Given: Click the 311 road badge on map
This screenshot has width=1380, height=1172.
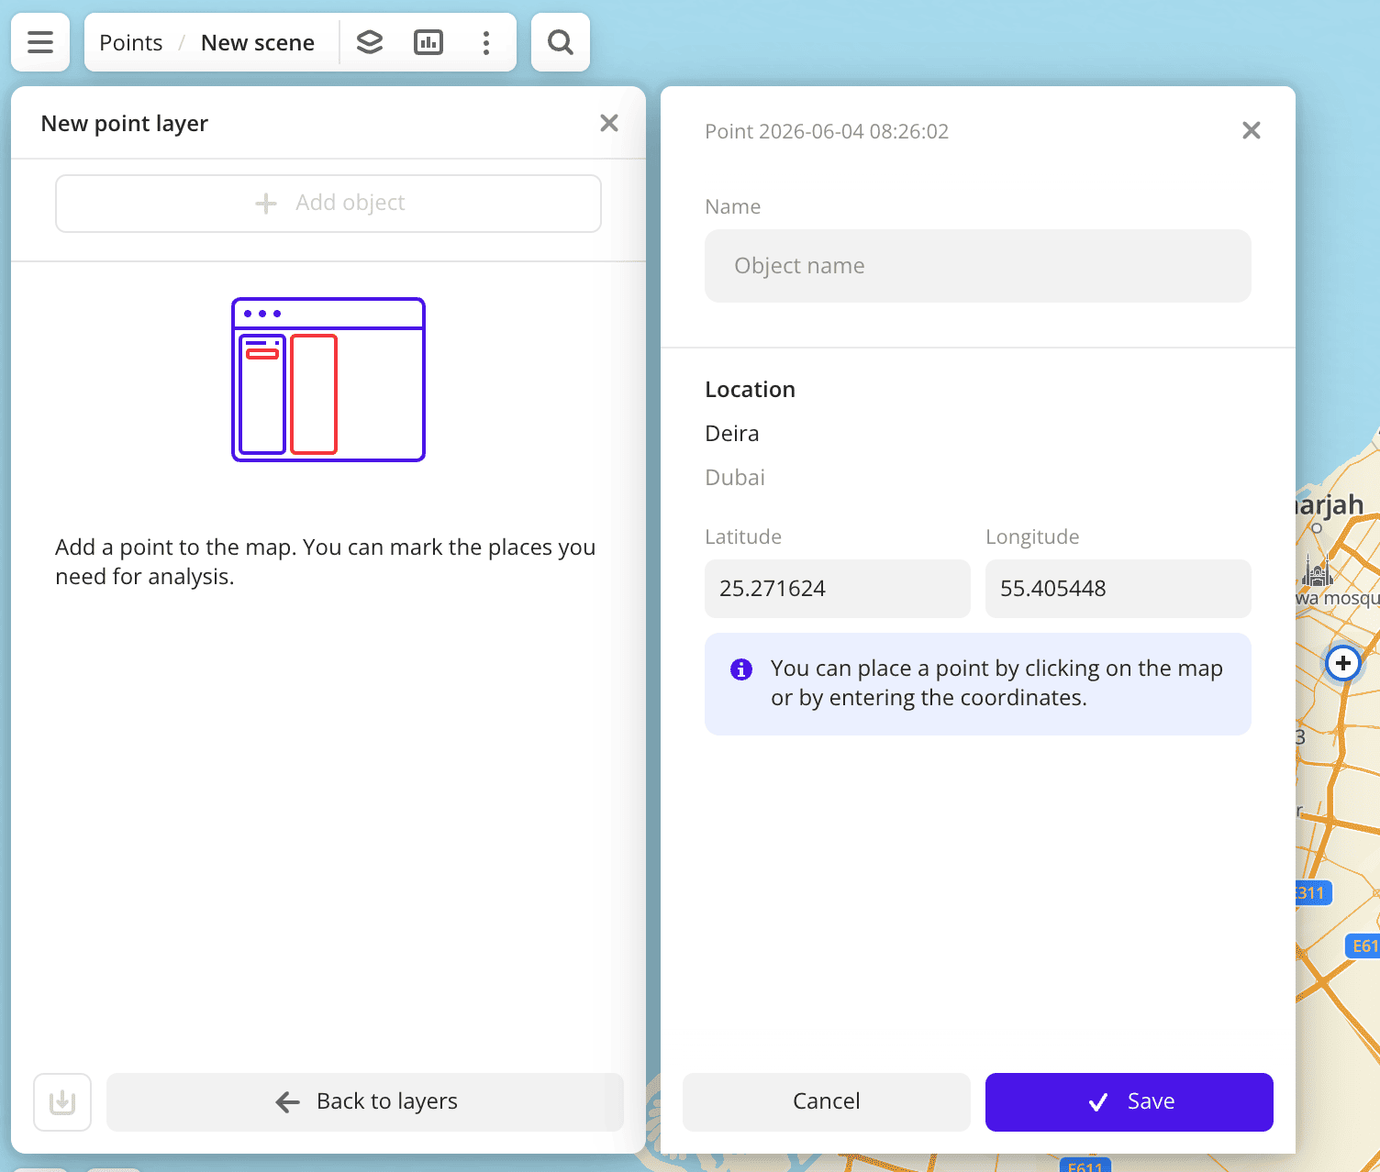Looking at the screenshot, I should (x=1312, y=893).
